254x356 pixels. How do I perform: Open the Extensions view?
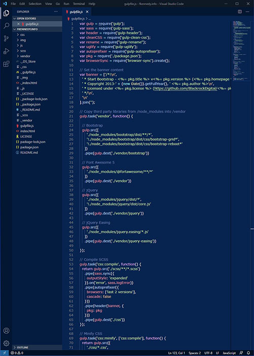click(x=6, y=64)
